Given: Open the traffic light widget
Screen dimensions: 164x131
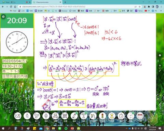Looking at the screenshot, I should pos(102,116).
